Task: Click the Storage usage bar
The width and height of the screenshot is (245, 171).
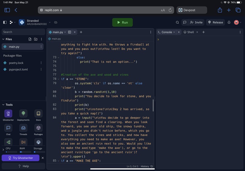Action: pos(40,152)
